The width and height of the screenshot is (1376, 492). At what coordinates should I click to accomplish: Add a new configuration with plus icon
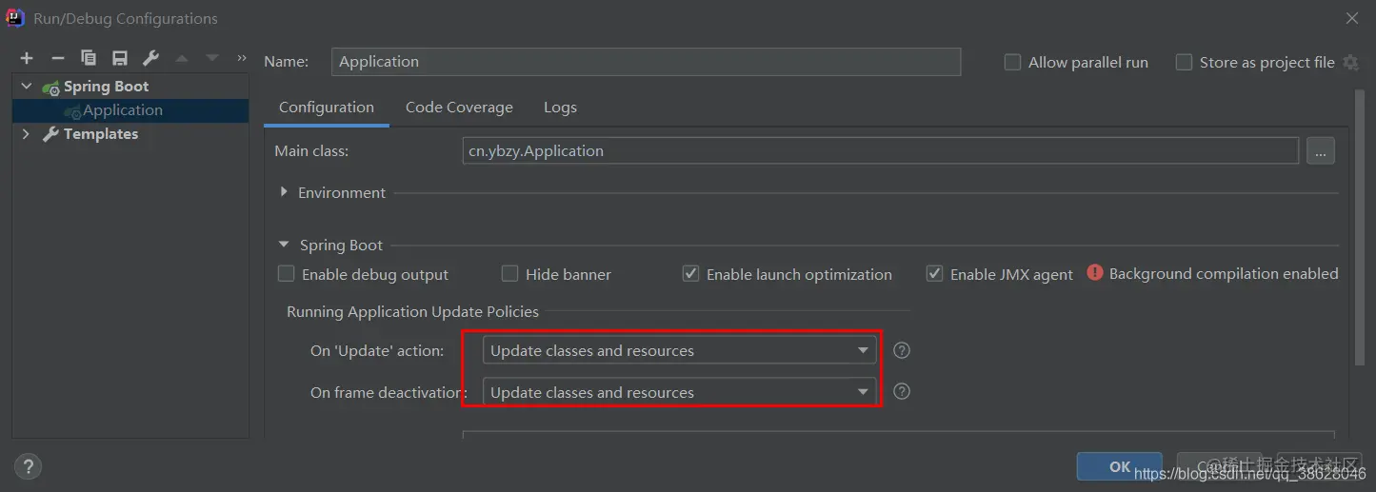point(27,58)
